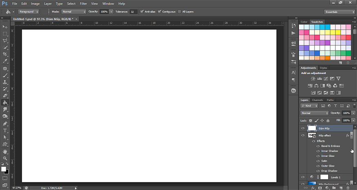Add Curves adjustment icon
This screenshot has width=357, height=190.
tap(326, 79)
